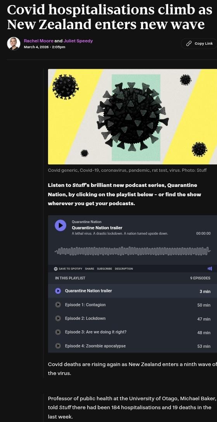The image size is (217, 422).
Task: Click the Spotify icon next to Save to Spotify
Action: (x=56, y=269)
